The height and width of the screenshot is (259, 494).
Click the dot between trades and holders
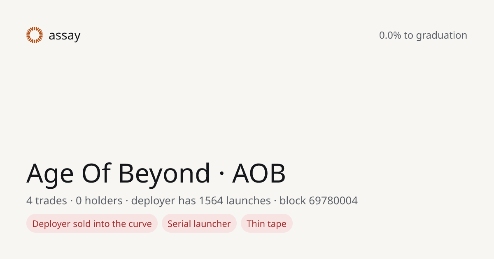tap(71, 201)
